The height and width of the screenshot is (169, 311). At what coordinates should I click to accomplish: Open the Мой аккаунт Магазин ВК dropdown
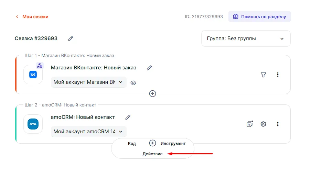pyautogui.click(x=88, y=82)
